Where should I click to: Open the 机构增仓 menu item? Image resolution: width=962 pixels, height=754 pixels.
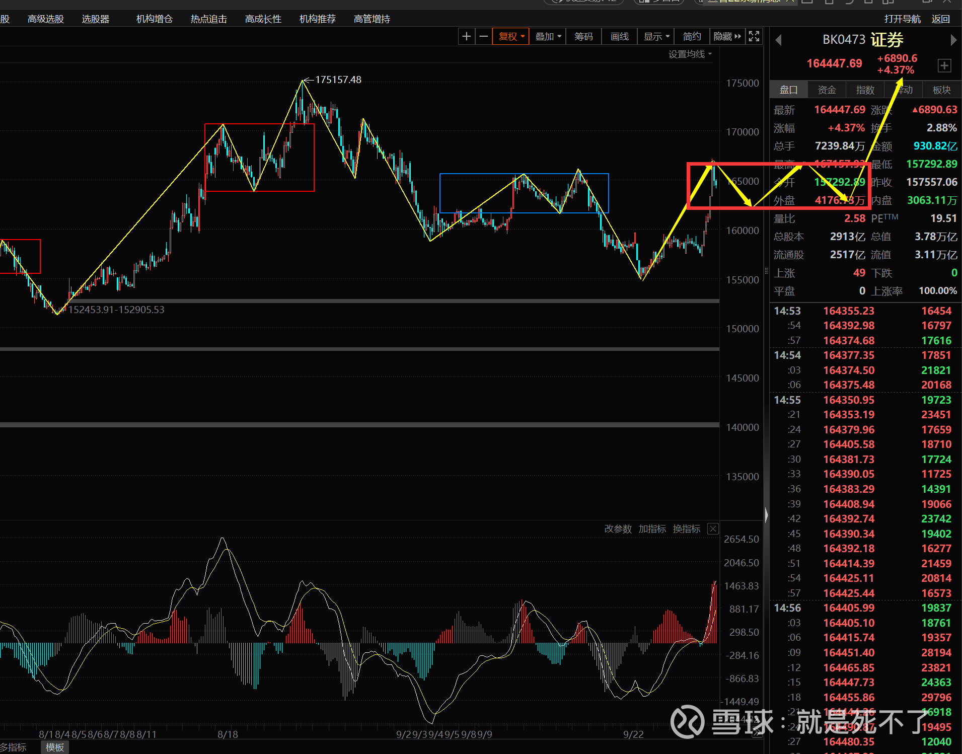(154, 19)
